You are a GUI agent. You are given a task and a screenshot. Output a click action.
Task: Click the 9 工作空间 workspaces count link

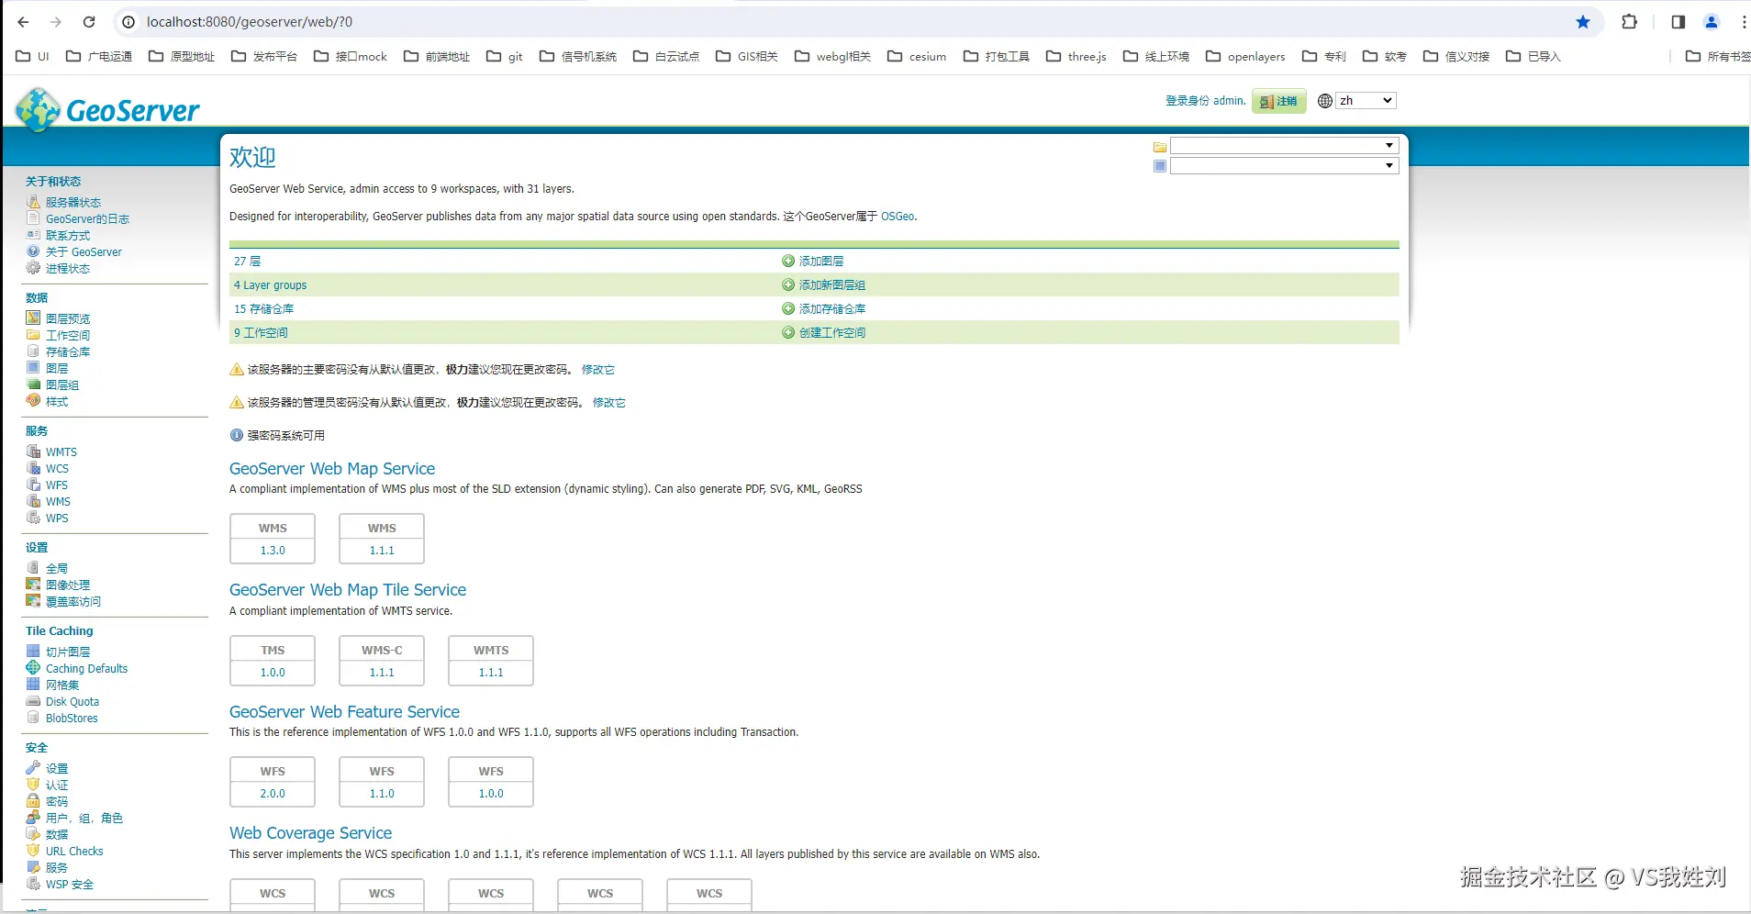coord(261,333)
